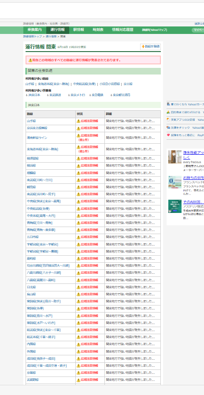Open 中央線(快速)[東京~高尾] line link
204x395 pixels.
(44, 201)
